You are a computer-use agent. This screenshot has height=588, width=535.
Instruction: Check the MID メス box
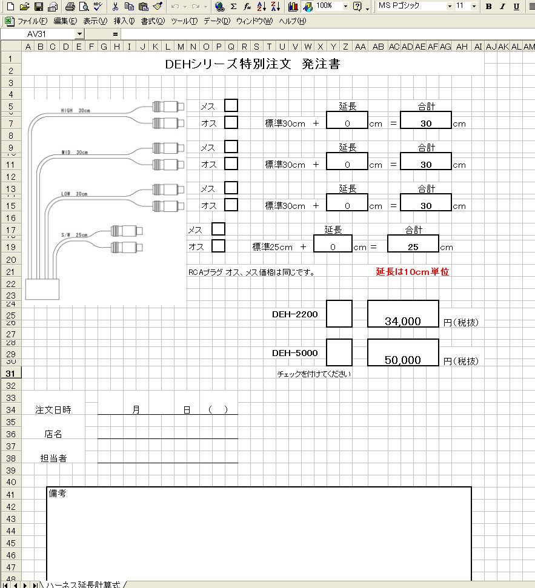pos(231,147)
